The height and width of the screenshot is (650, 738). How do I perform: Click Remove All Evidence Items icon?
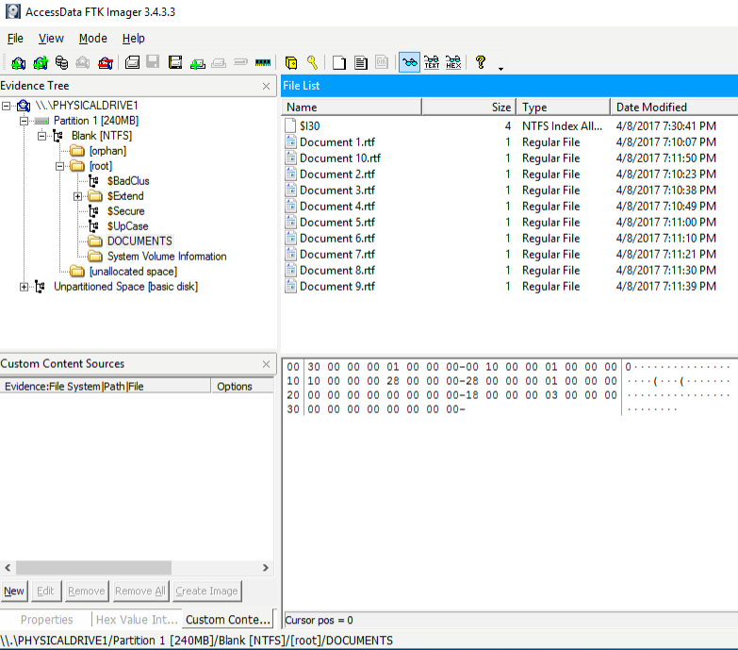pyautogui.click(x=106, y=63)
